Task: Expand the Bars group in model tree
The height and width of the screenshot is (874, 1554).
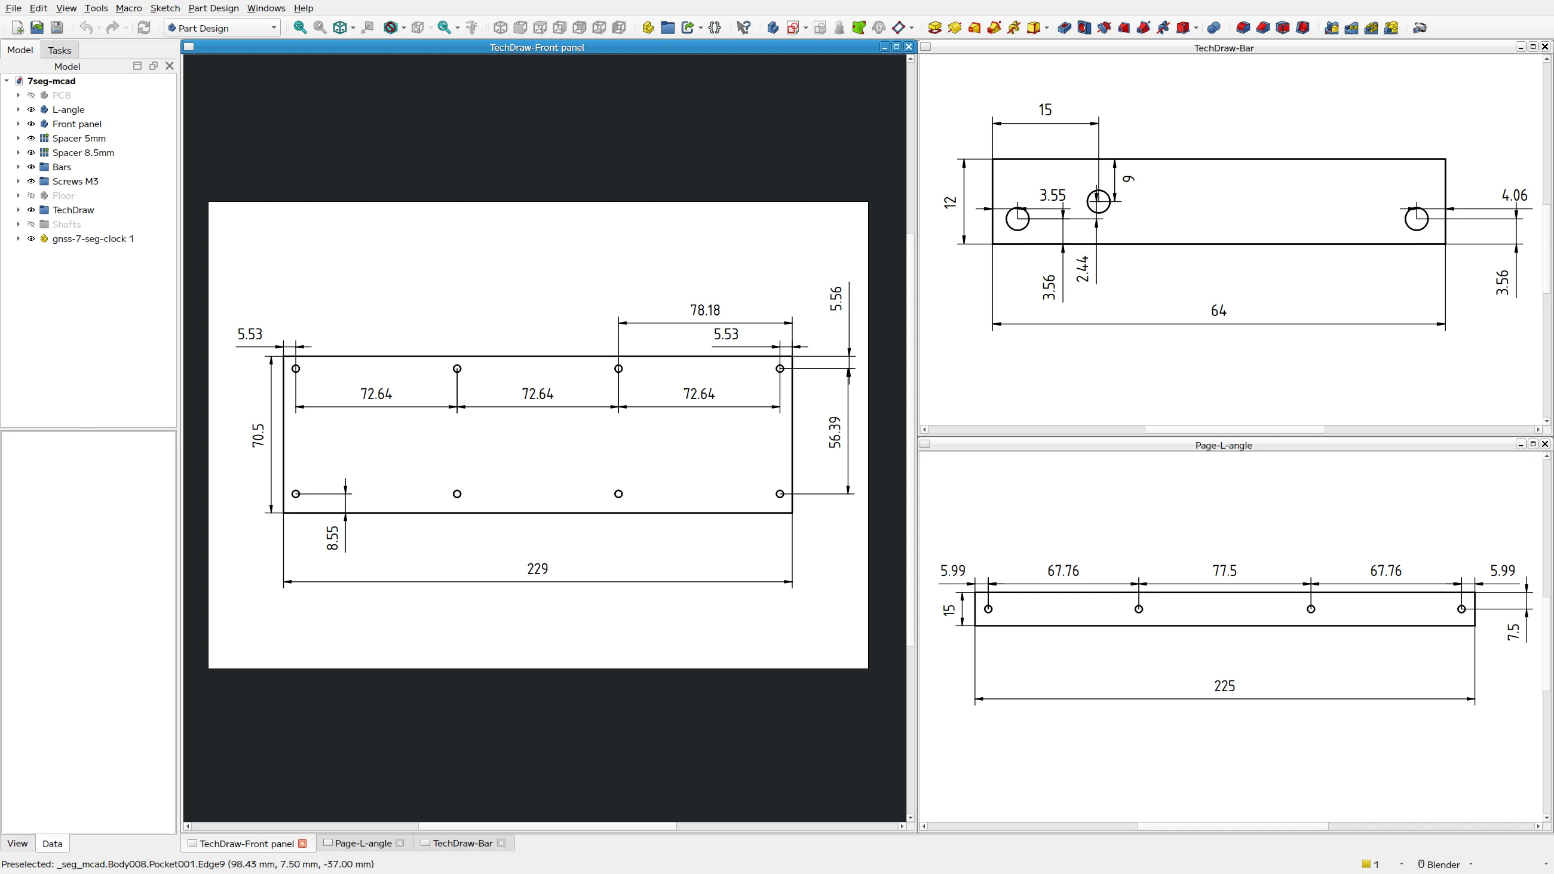Action: 18,167
